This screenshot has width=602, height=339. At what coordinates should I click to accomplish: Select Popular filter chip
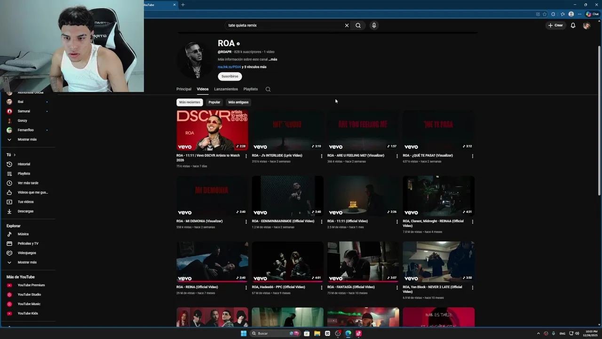pyautogui.click(x=214, y=102)
